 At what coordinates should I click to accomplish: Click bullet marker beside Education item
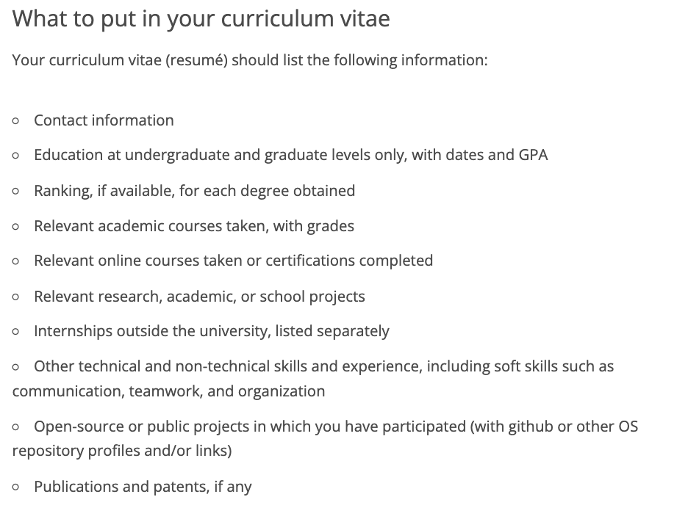tap(15, 156)
